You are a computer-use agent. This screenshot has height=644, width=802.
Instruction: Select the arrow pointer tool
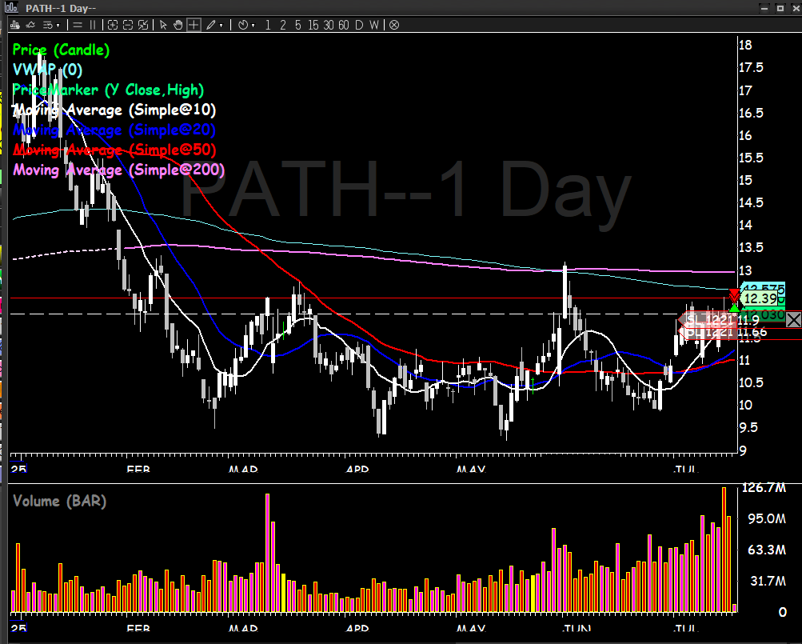click(x=163, y=25)
